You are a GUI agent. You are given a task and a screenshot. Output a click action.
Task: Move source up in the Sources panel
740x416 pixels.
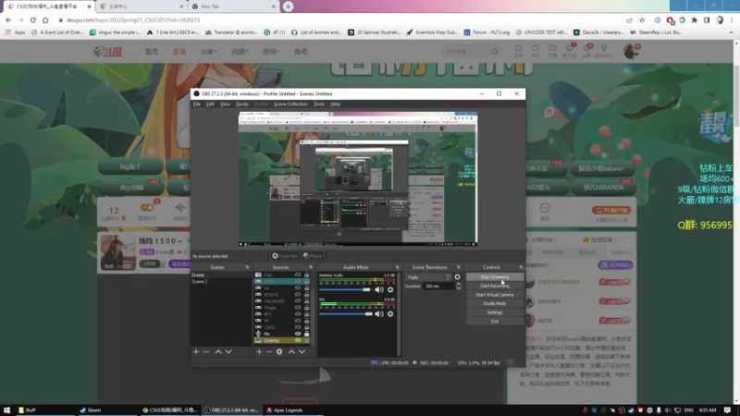coord(291,352)
